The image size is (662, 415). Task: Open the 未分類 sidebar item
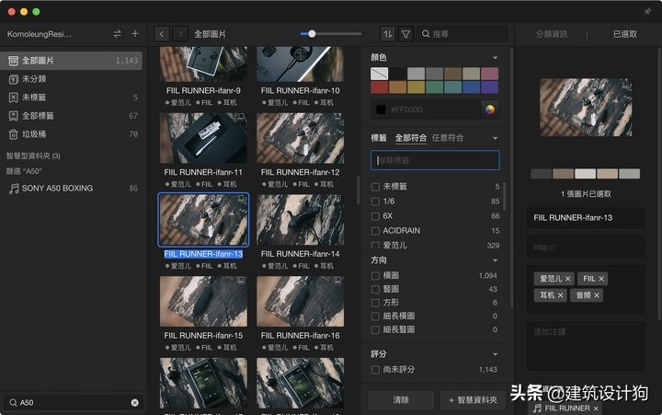71,79
